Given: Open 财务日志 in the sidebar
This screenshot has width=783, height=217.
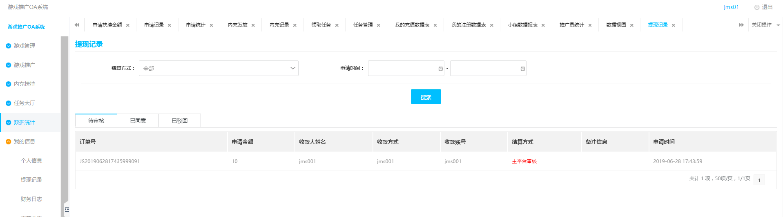Looking at the screenshot, I should [31, 199].
